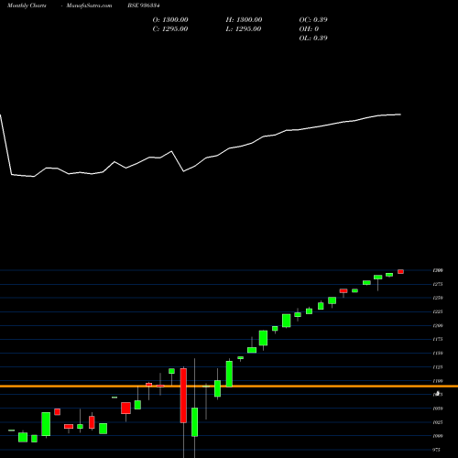458x458 pixels.
Task: Select the high value 'H: 1300.00'
Action: pyautogui.click(x=244, y=20)
